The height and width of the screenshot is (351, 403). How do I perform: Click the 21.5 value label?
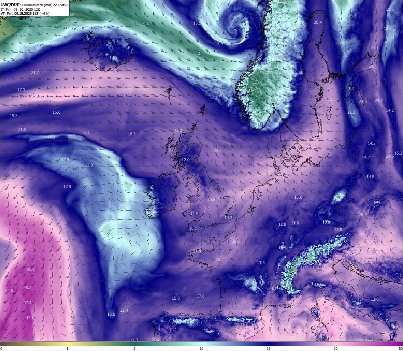pos(22,129)
